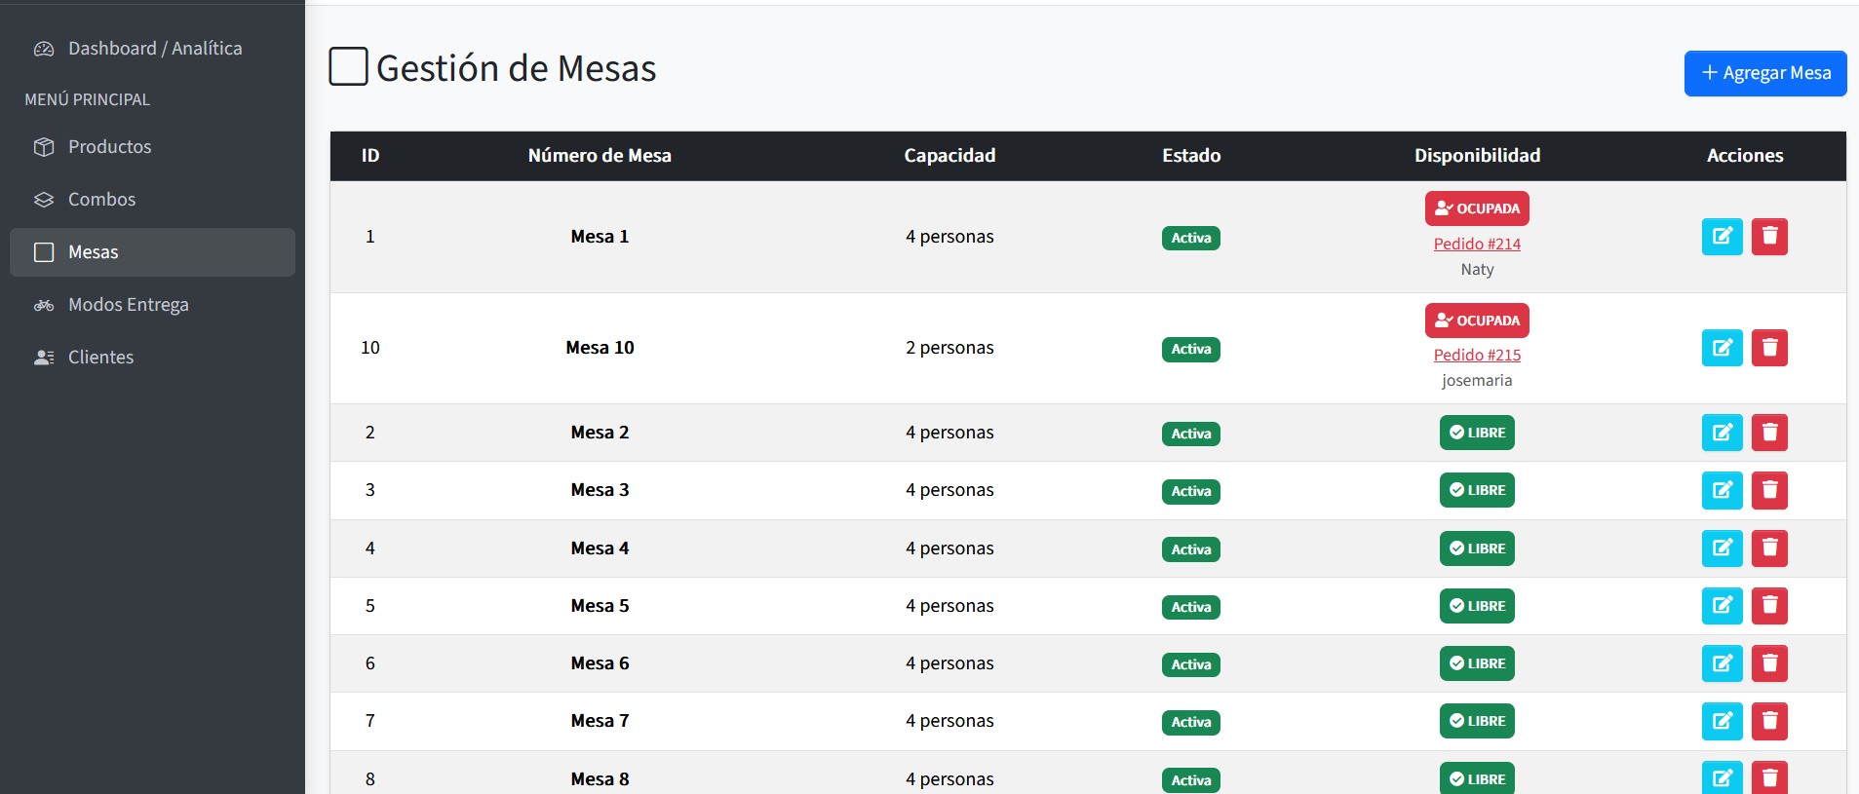1859x794 pixels.
Task: Click LIBRE badge for Mesa 5
Action: pos(1477,606)
